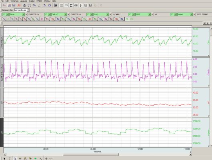Toggle channel button 50

(x=127, y=19)
